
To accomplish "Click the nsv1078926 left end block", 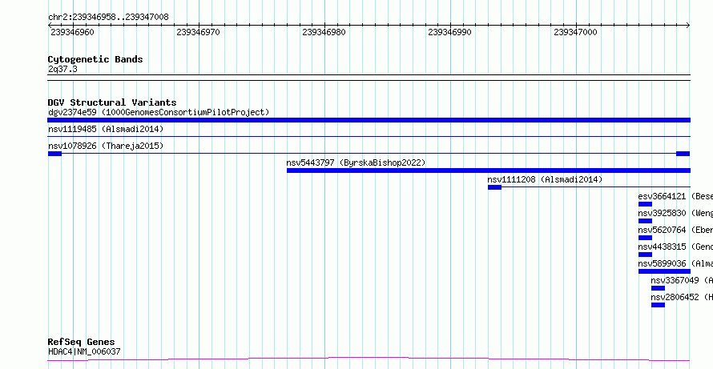I will coord(54,154).
